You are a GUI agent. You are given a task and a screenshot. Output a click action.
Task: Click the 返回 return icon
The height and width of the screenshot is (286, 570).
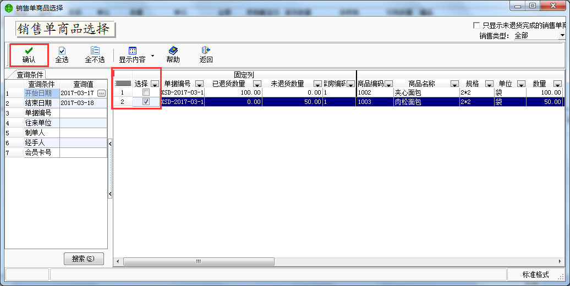pyautogui.click(x=206, y=50)
